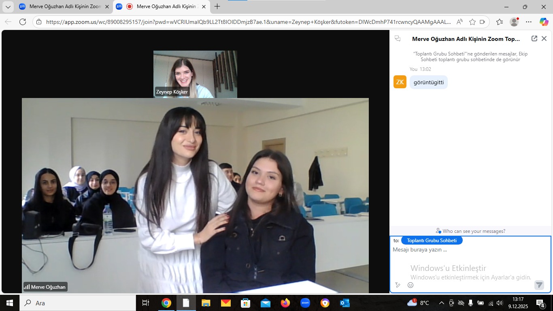Image resolution: width=553 pixels, height=311 pixels.
Task: Select Zeynep Köşker's video thumbnail
Action: click(x=195, y=74)
